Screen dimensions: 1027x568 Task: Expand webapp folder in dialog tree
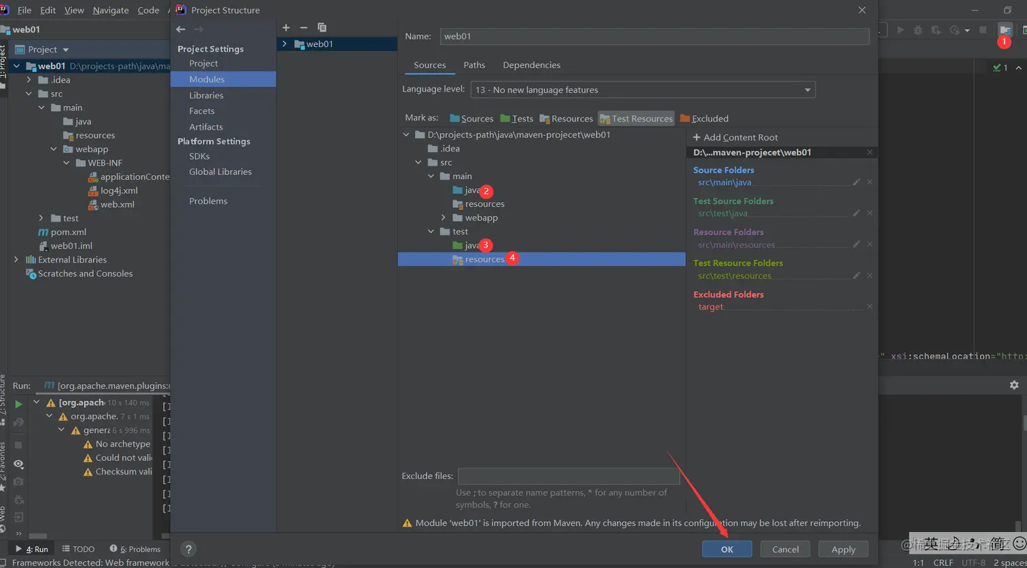(x=444, y=218)
